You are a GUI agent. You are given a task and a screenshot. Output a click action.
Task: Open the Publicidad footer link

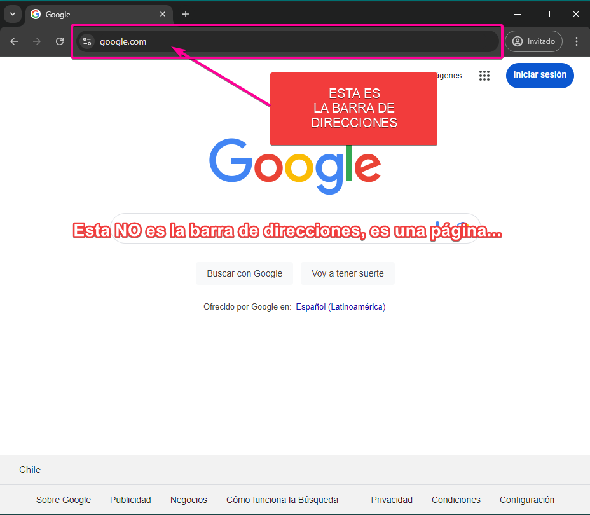[x=130, y=500]
